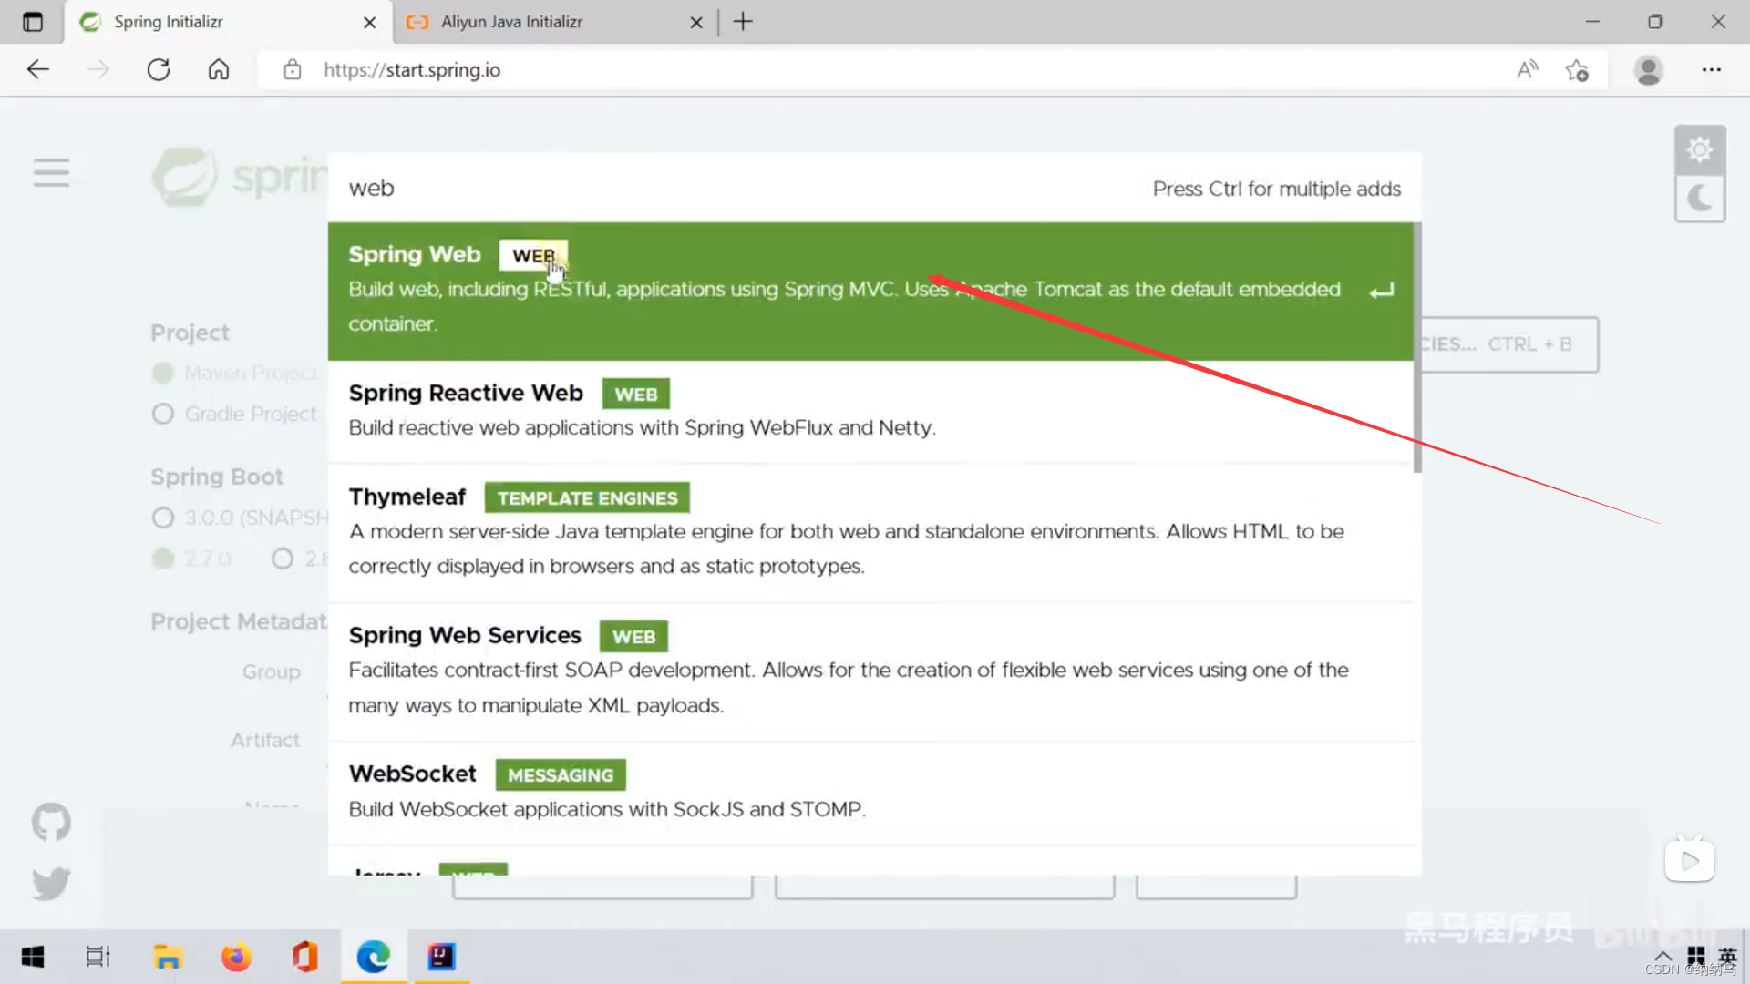Click the WEB tag on Spring Reactive Web
Image resolution: width=1750 pixels, height=984 pixels.
[x=635, y=395]
